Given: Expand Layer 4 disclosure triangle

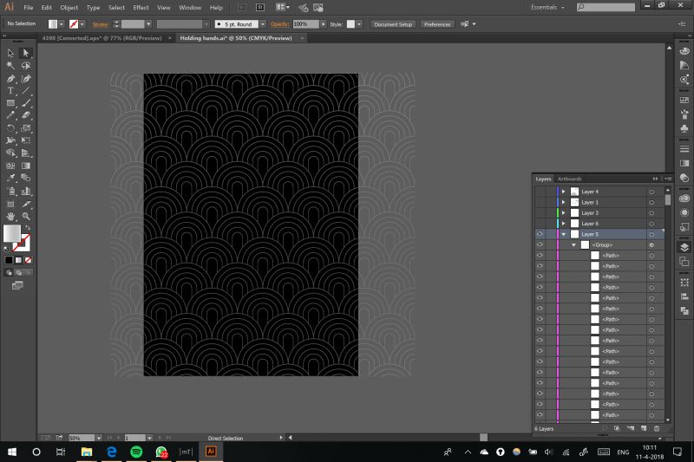Looking at the screenshot, I should coord(563,192).
